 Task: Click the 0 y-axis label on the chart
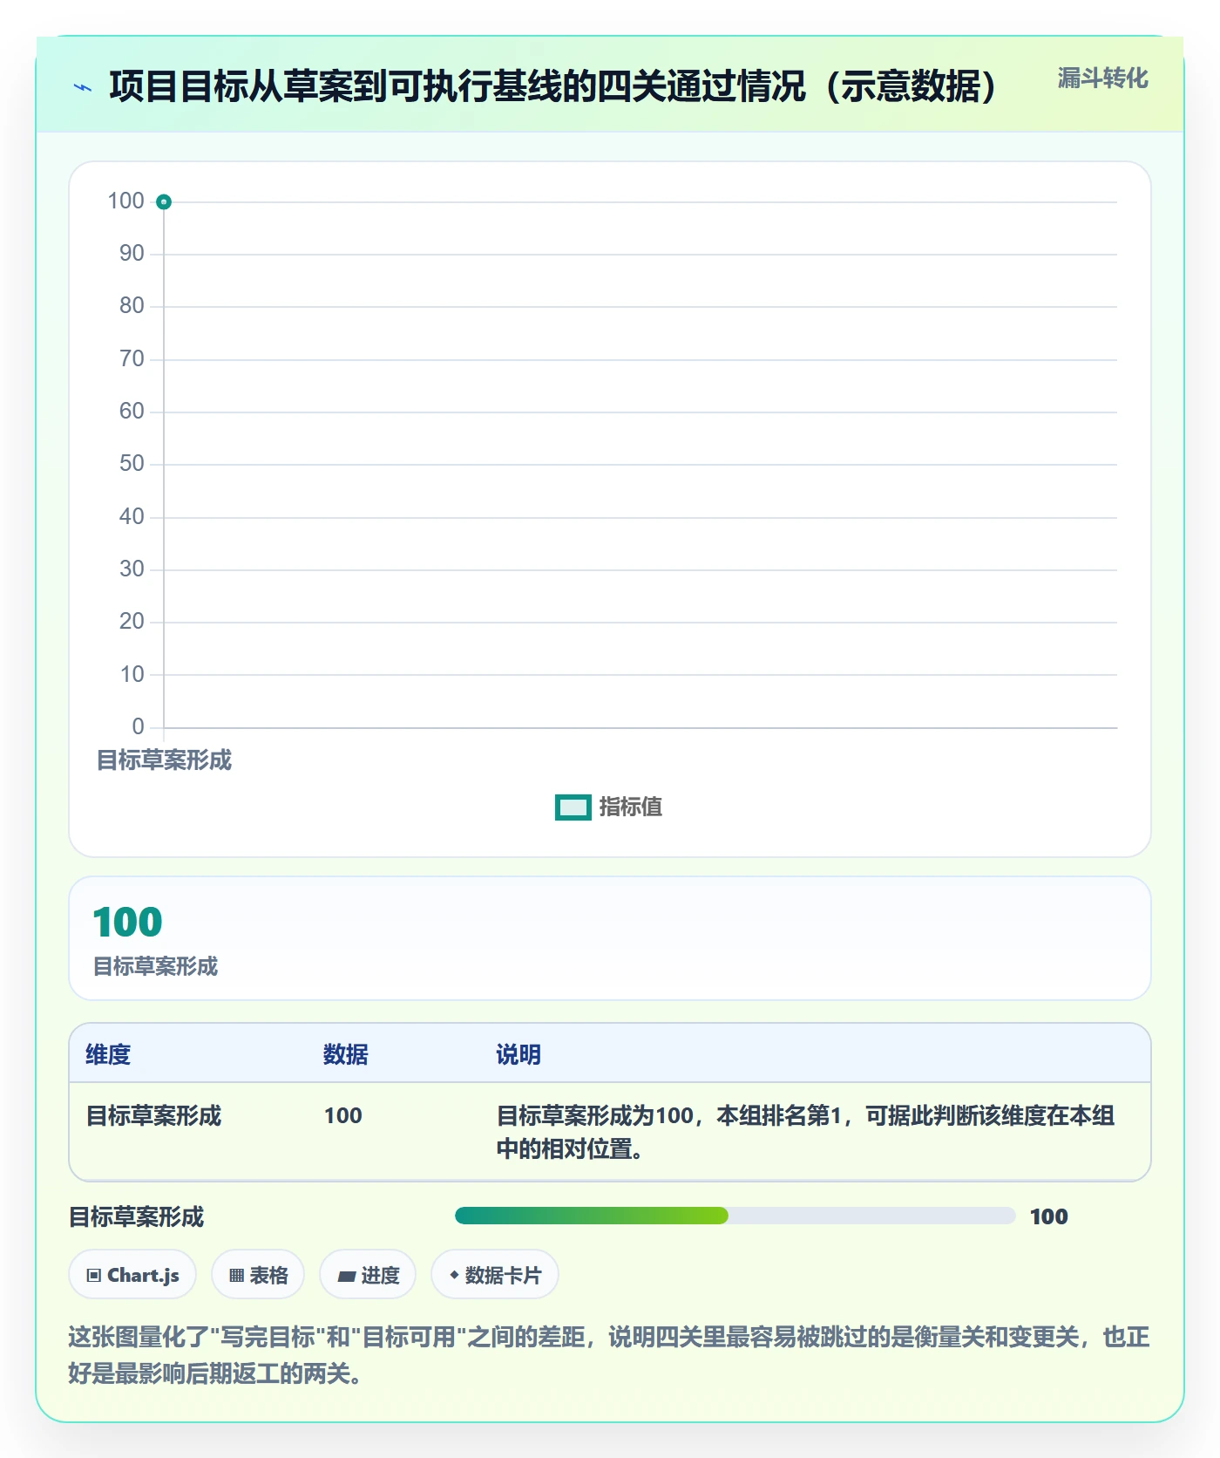(138, 727)
